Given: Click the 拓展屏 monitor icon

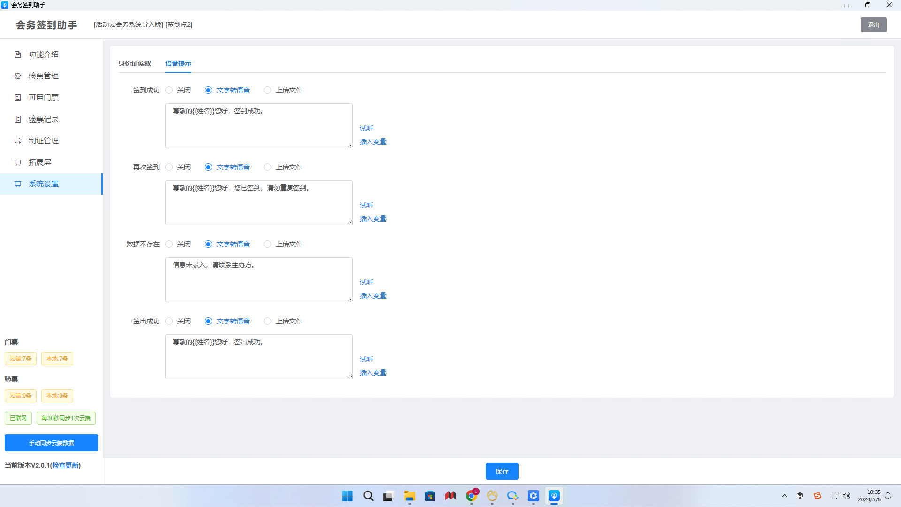Looking at the screenshot, I should (18, 162).
